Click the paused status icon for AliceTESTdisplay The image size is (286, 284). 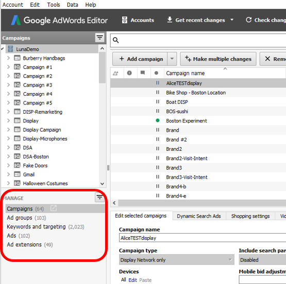tap(158, 83)
